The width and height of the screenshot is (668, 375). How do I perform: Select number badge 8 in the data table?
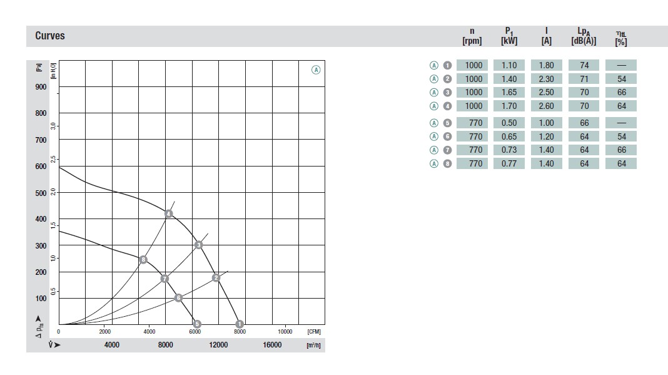tap(447, 163)
